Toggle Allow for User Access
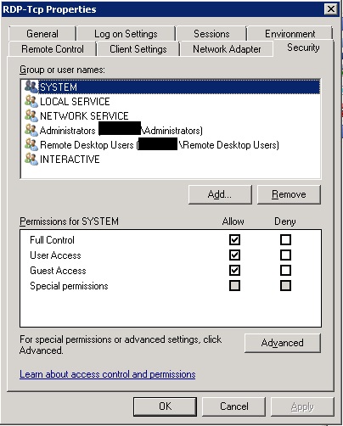The width and height of the screenshot is (343, 426). tap(234, 255)
